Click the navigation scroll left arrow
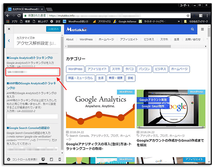This screenshot has width=215, height=168. 66,46
